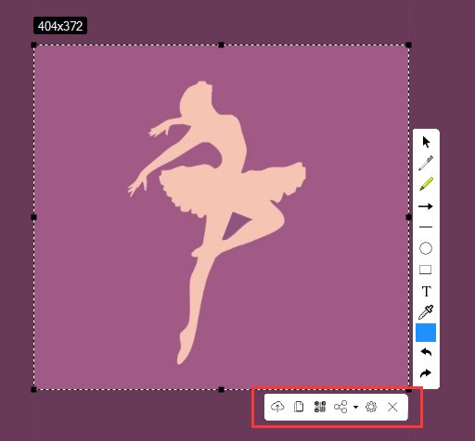475x441 pixels.
Task: Select the ellipse shape tool
Action: 426,248
